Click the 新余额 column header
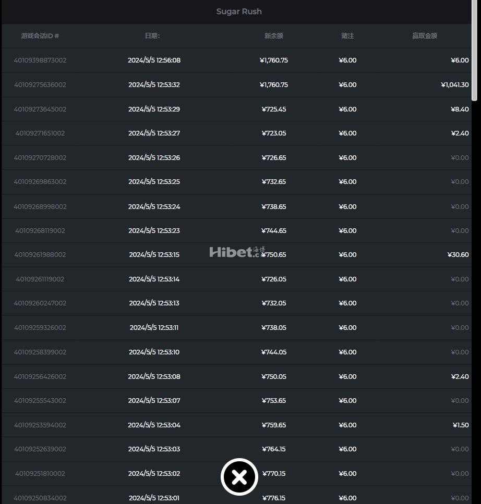This screenshot has height=504, width=481. coord(274,35)
